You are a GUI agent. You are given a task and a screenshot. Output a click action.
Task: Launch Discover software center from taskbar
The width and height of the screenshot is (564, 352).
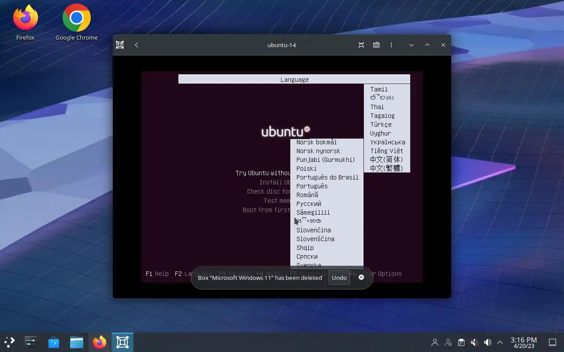tap(54, 342)
